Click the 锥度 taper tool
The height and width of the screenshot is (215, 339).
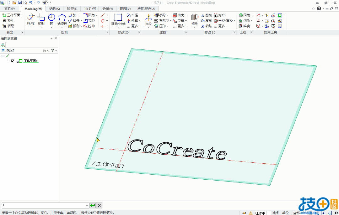pos(245,26)
